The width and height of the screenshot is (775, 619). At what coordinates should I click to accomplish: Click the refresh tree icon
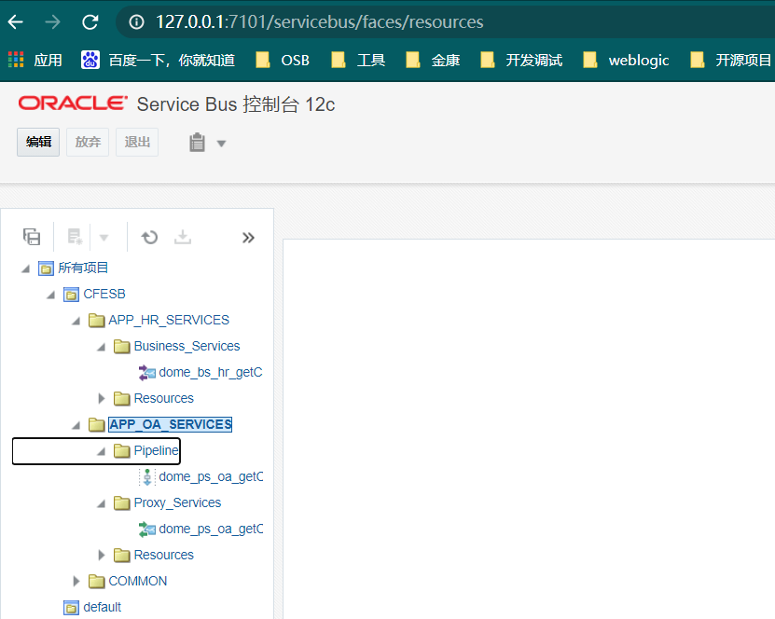[x=149, y=237]
